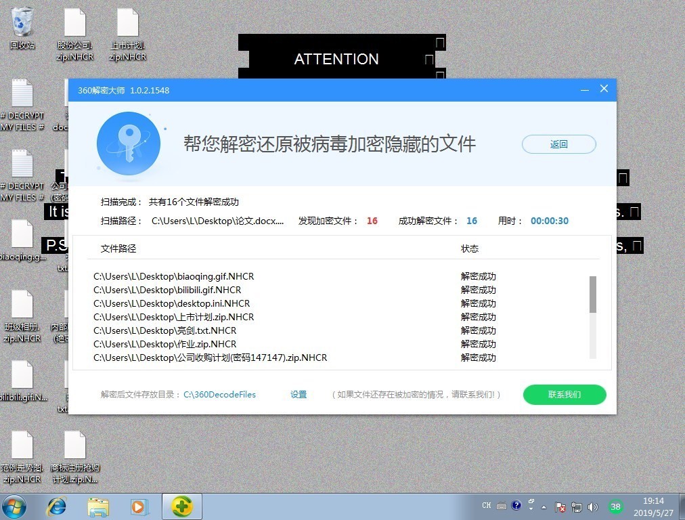Click the 状态 column header
Viewport: 685px width, 520px height.
click(x=470, y=248)
